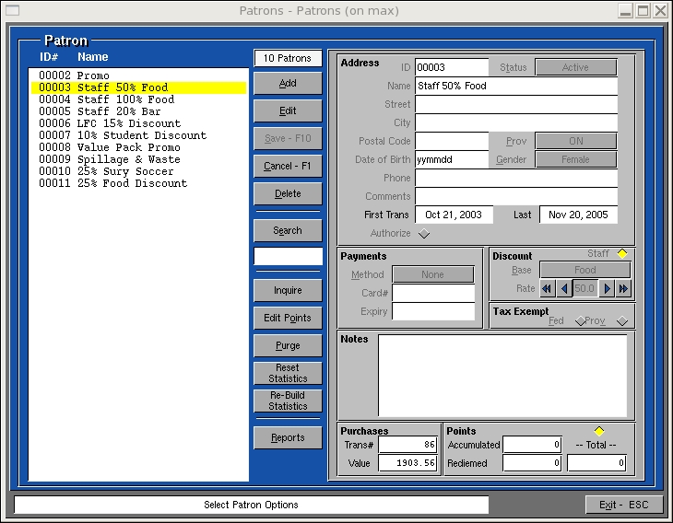The height and width of the screenshot is (523, 673).
Task: Click the search text field below Search
Action: pyautogui.click(x=288, y=256)
